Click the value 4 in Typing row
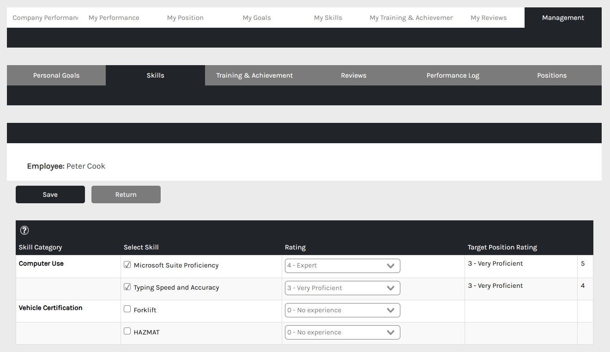This screenshot has height=352, width=610. [x=583, y=285]
